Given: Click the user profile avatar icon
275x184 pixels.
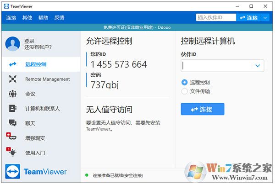Looking at the screenshot, I should point(13,44).
